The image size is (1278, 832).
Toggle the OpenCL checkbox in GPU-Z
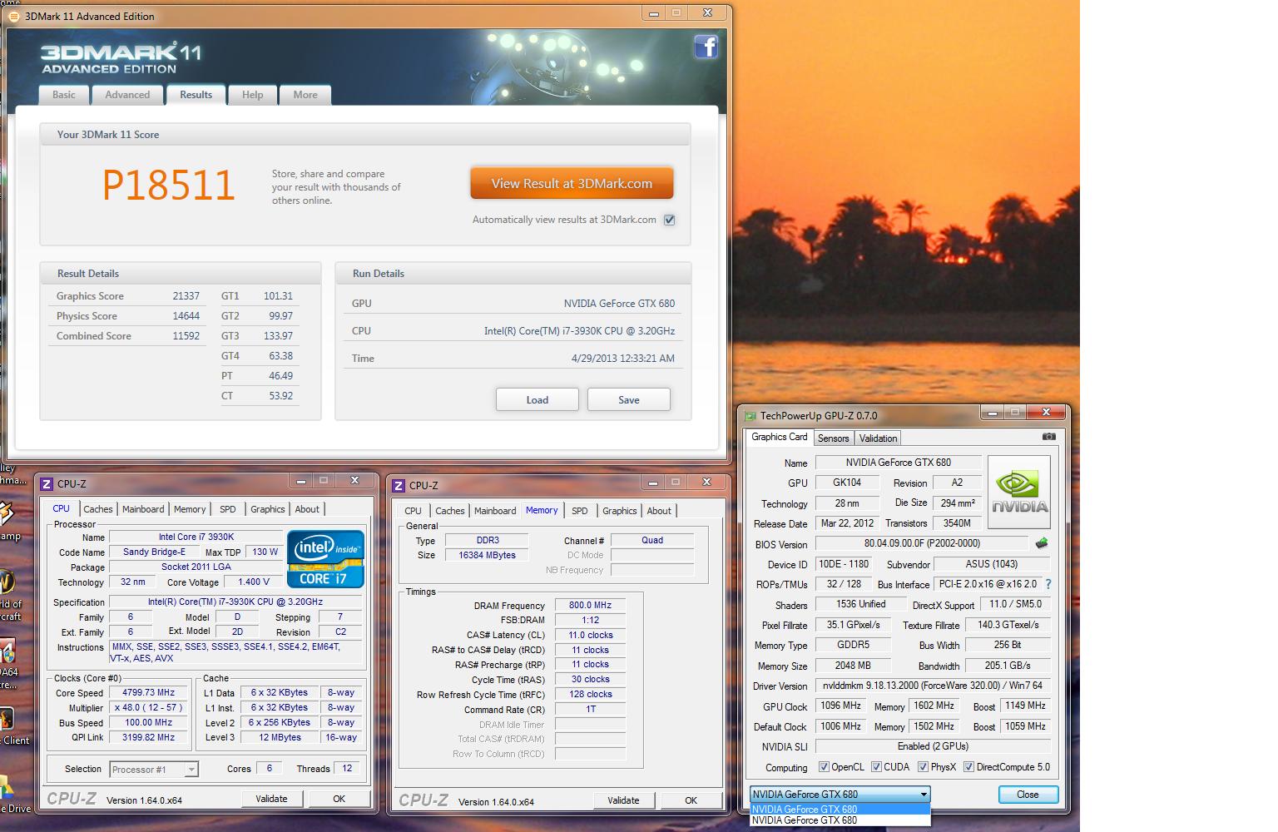[824, 767]
